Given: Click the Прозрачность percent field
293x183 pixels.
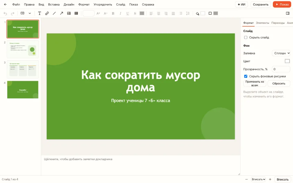Looking at the screenshot, I should click(x=281, y=69).
